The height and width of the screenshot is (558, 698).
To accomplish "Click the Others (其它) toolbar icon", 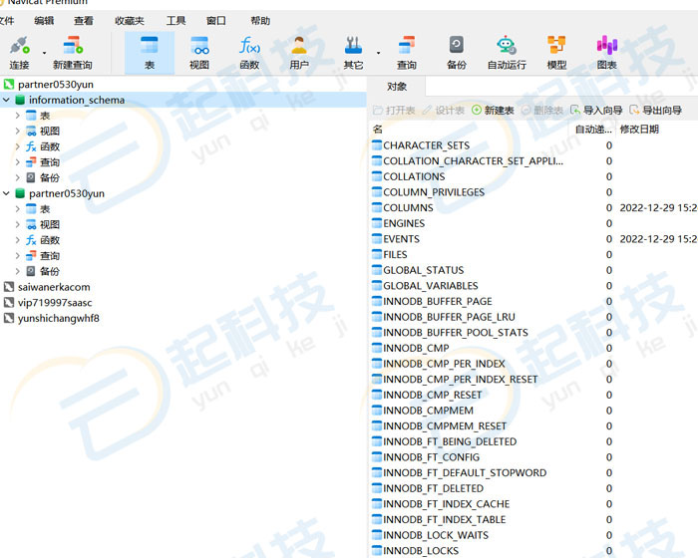I will (353, 46).
